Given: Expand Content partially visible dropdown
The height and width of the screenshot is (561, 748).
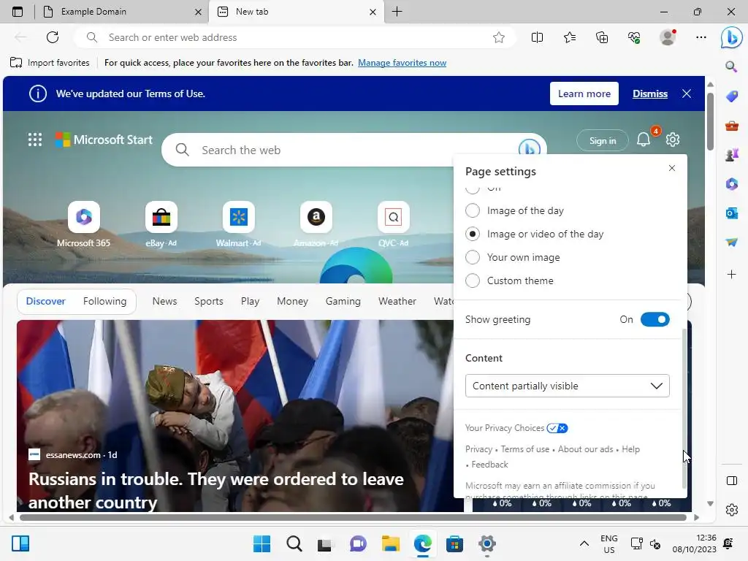Looking at the screenshot, I should pos(567,386).
